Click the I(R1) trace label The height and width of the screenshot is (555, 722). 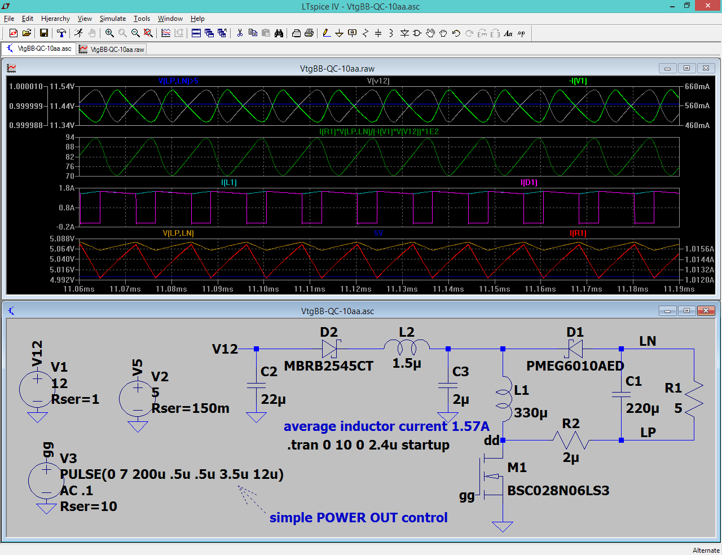click(578, 233)
